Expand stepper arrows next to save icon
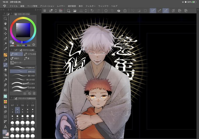The width and height of the screenshot is (199, 139). [86, 11]
